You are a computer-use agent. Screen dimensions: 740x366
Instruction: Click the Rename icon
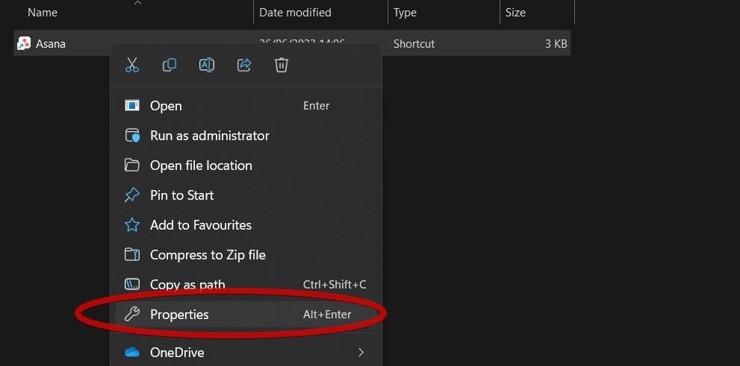click(207, 65)
